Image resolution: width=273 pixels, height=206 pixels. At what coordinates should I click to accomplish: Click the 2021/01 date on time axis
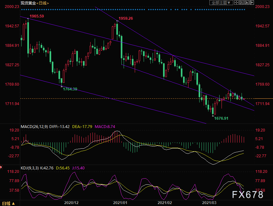(x=120, y=203)
